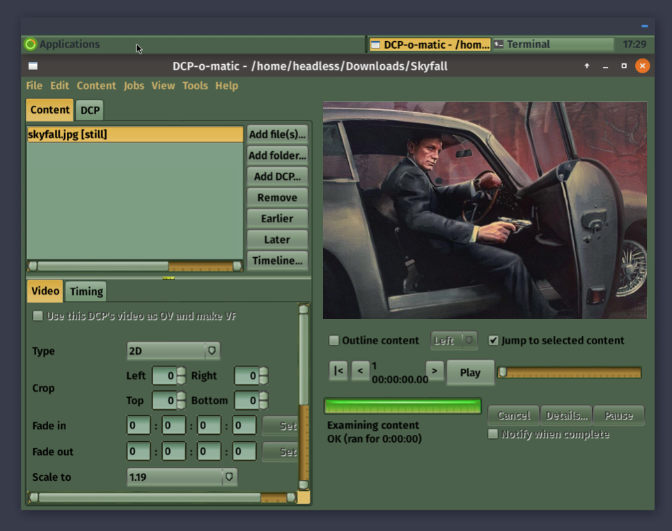The image size is (672, 531).
Task: Jump to start with the |< button
Action: (338, 371)
